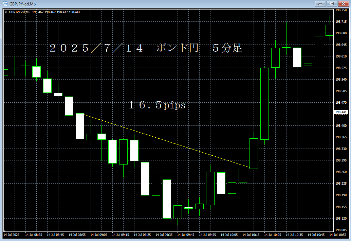Click the 198.715 price scale label
This screenshot has height=241, width=351.
(x=341, y=22)
